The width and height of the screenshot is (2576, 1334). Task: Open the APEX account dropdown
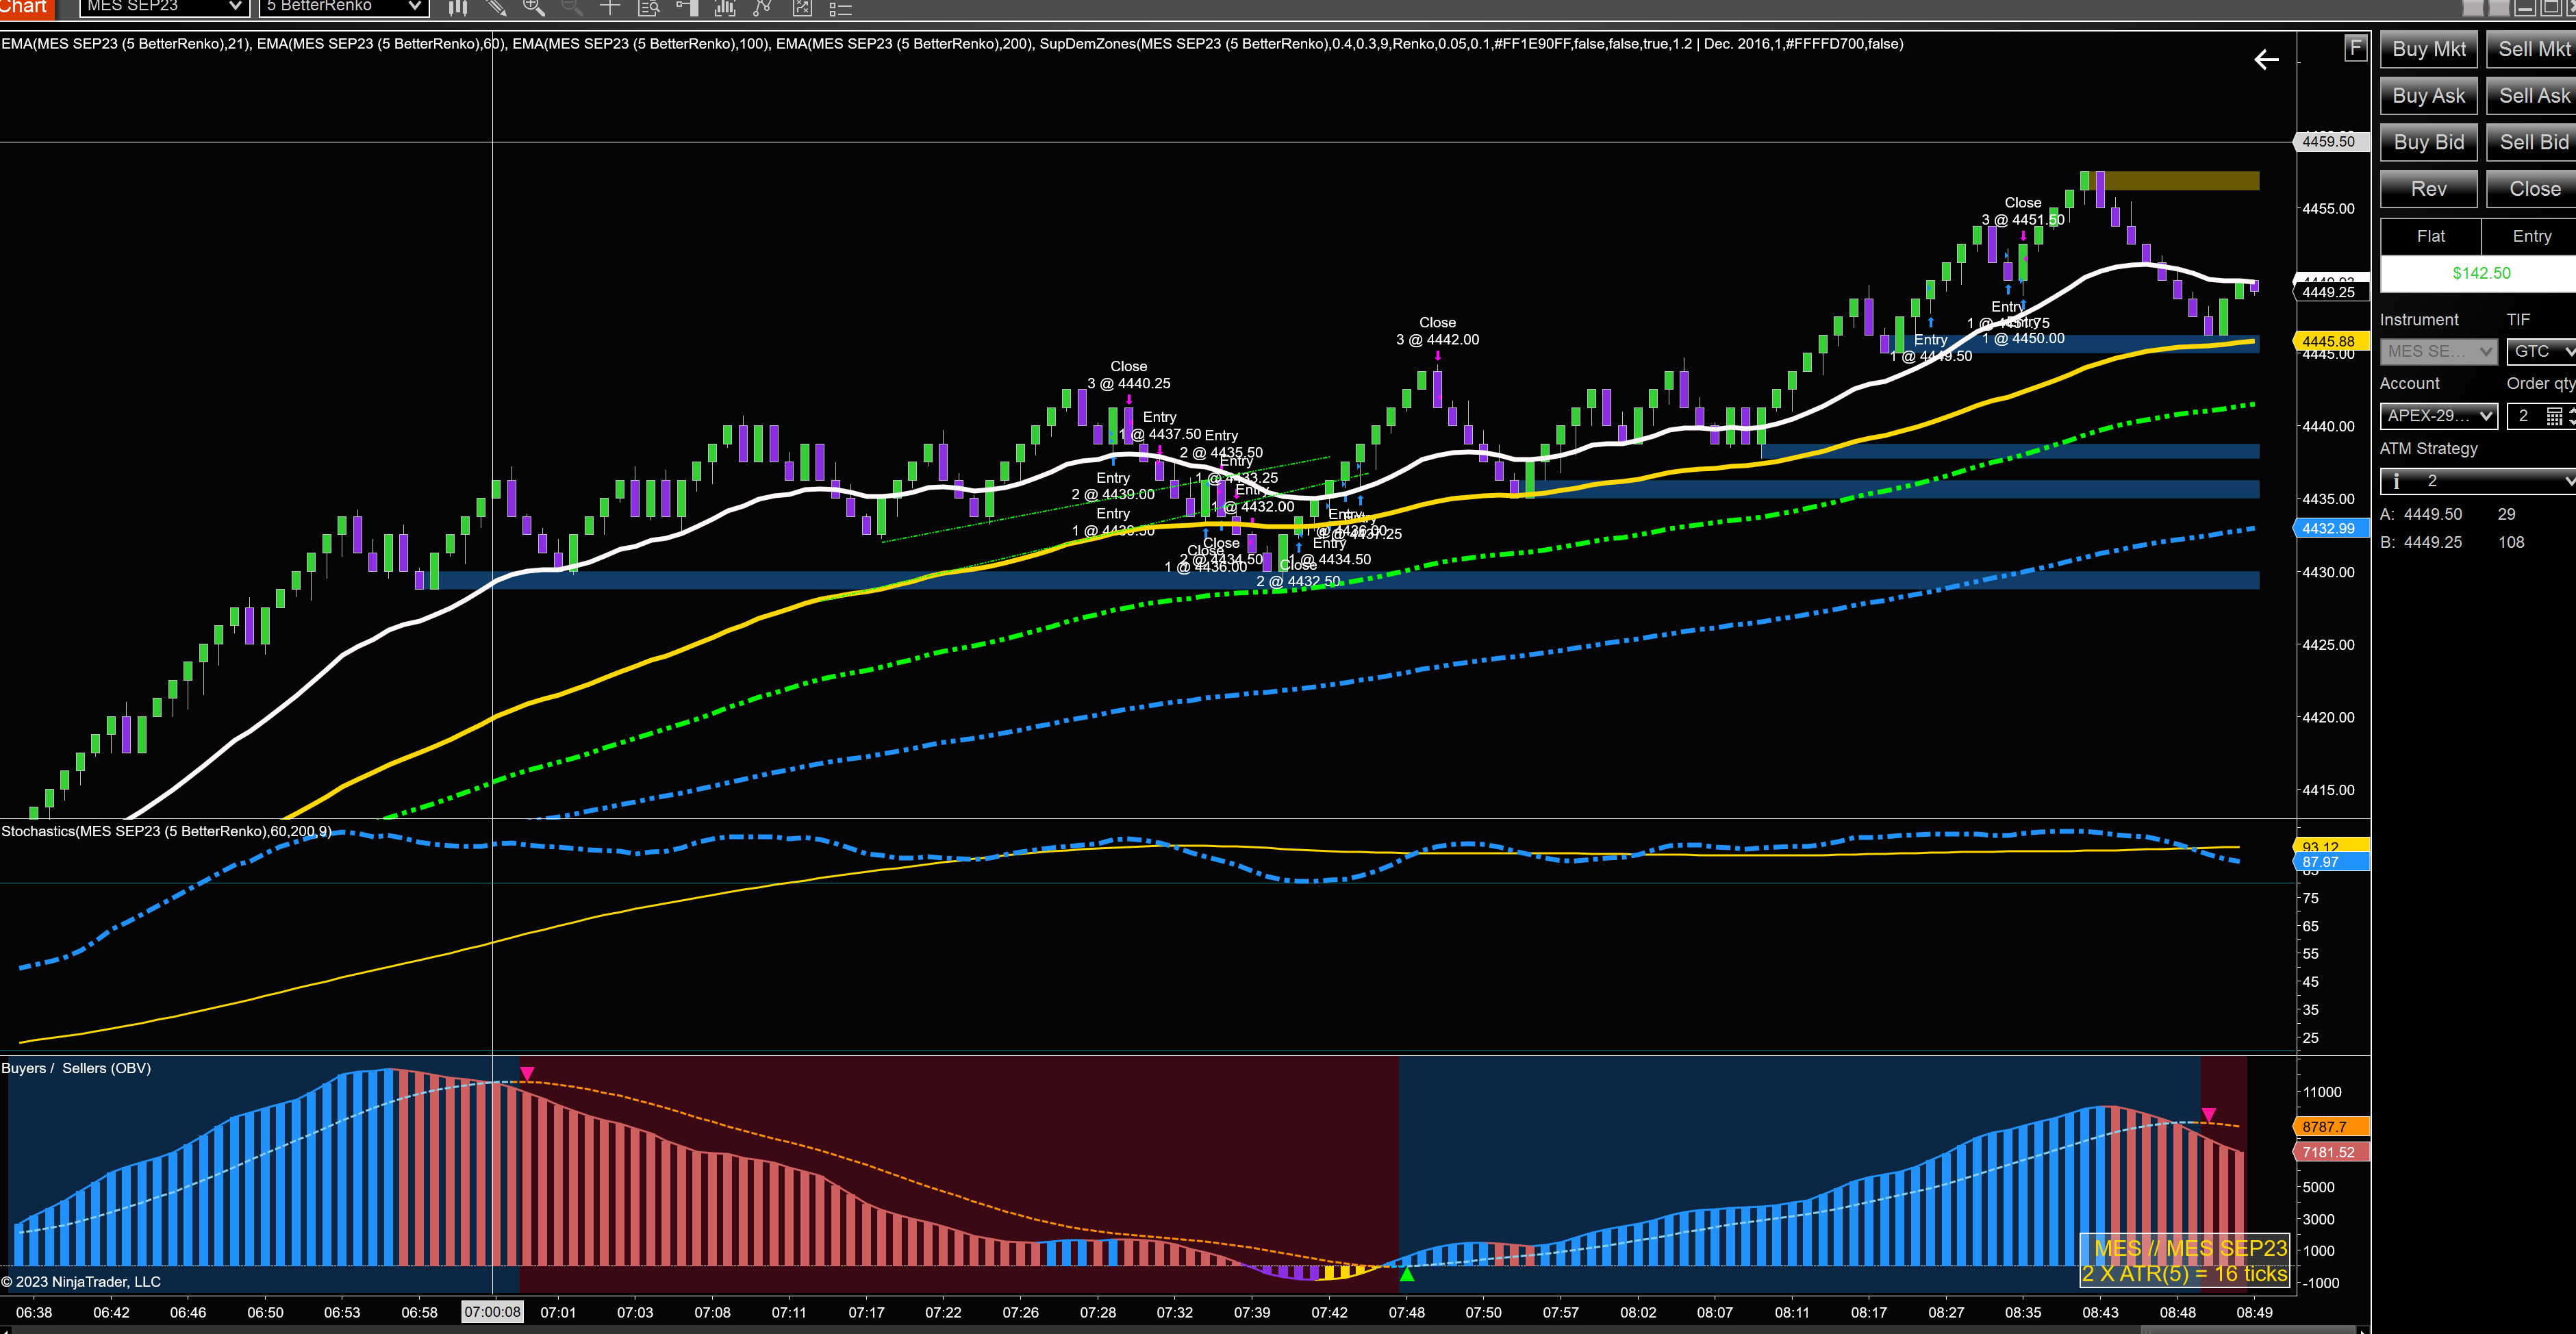click(x=2438, y=416)
